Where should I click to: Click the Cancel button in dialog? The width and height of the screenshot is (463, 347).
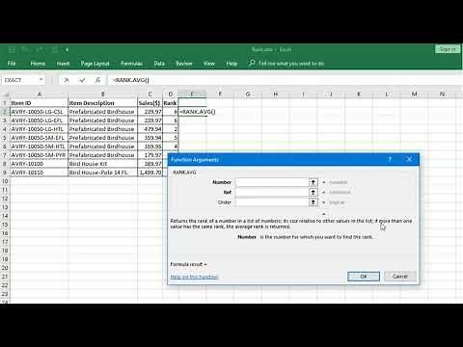400,277
